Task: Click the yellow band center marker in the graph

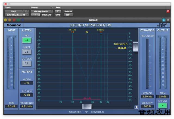Action: tap(87, 32)
